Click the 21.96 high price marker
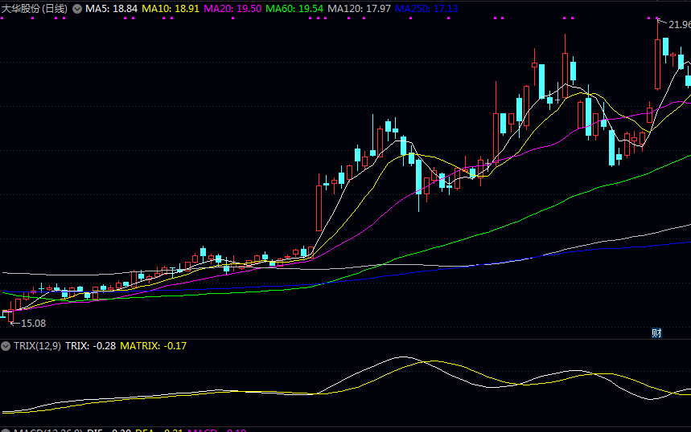 (679, 25)
